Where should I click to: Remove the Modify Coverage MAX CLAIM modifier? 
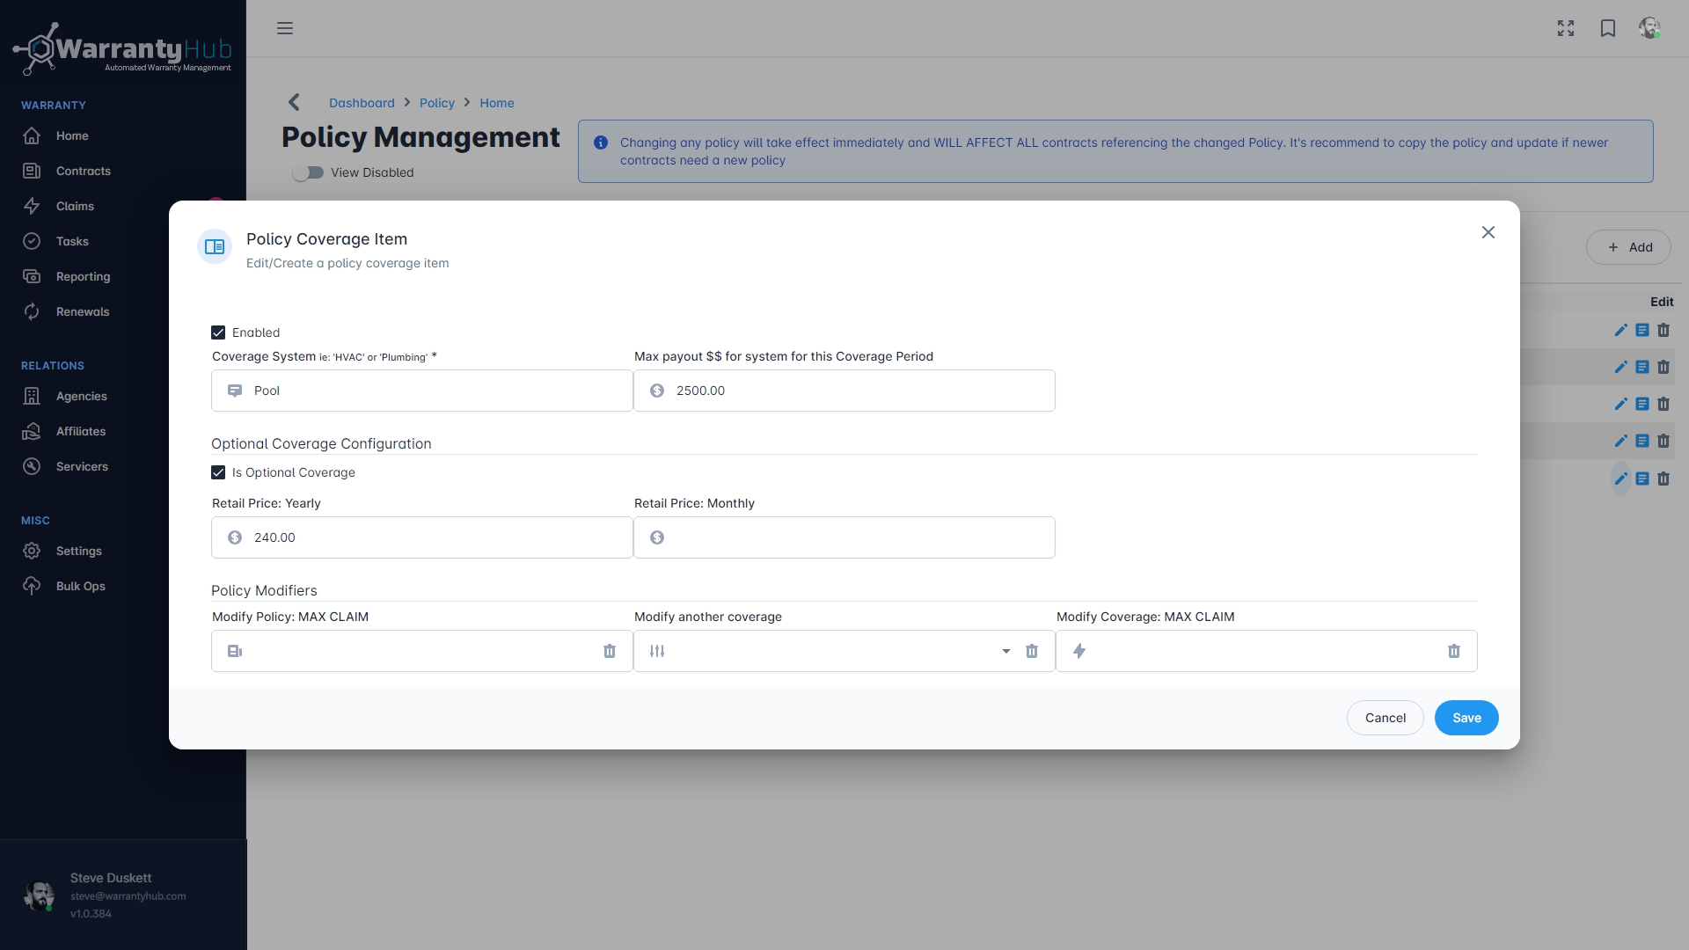pos(1454,651)
